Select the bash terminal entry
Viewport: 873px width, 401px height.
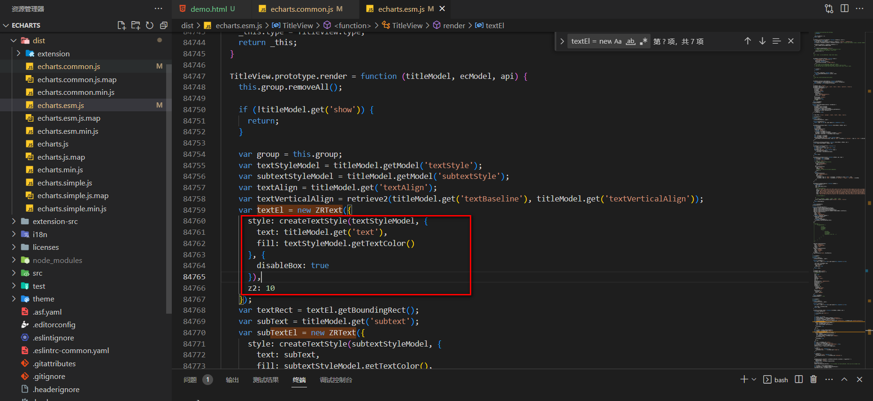[776, 379]
